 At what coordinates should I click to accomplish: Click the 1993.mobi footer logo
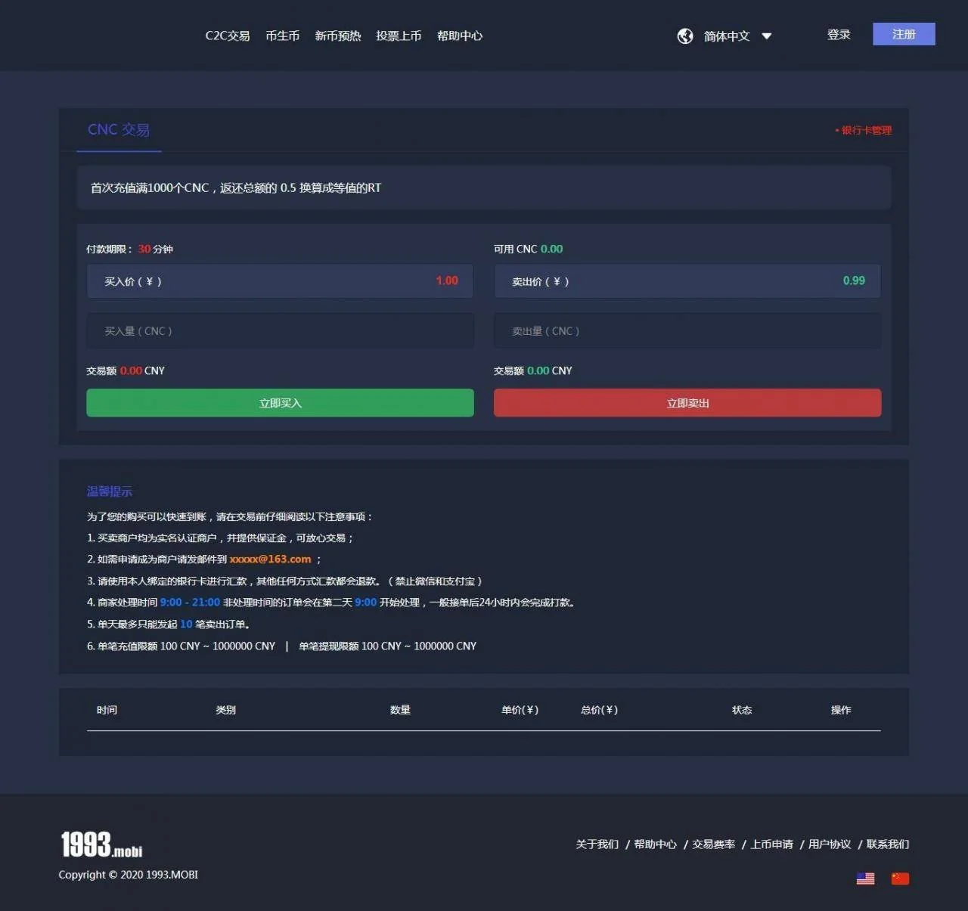(101, 845)
